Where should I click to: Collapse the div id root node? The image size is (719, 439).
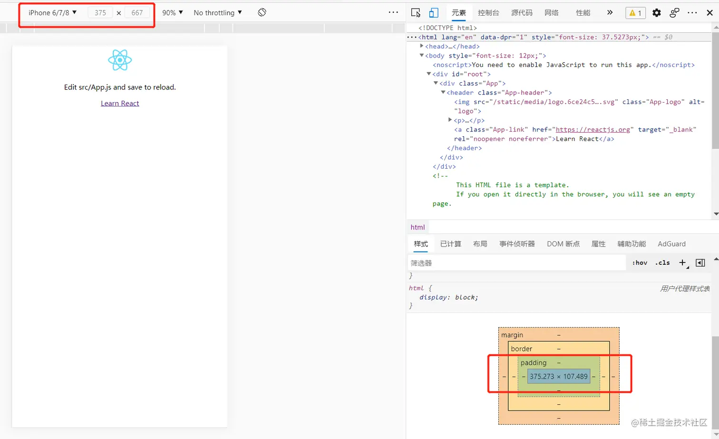pyautogui.click(x=429, y=74)
